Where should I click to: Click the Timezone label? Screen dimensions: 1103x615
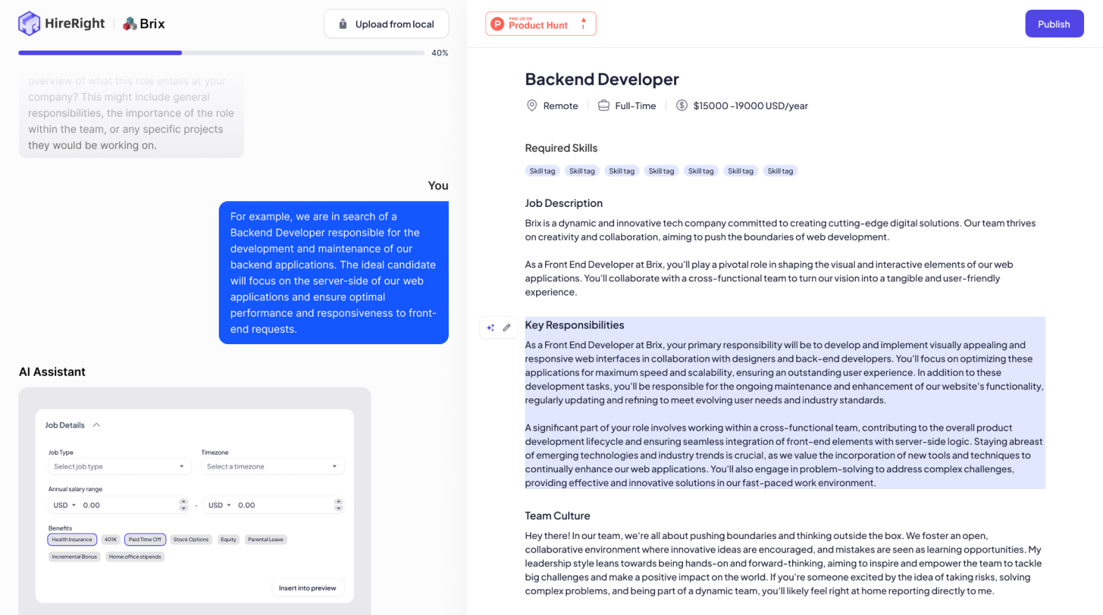215,452
